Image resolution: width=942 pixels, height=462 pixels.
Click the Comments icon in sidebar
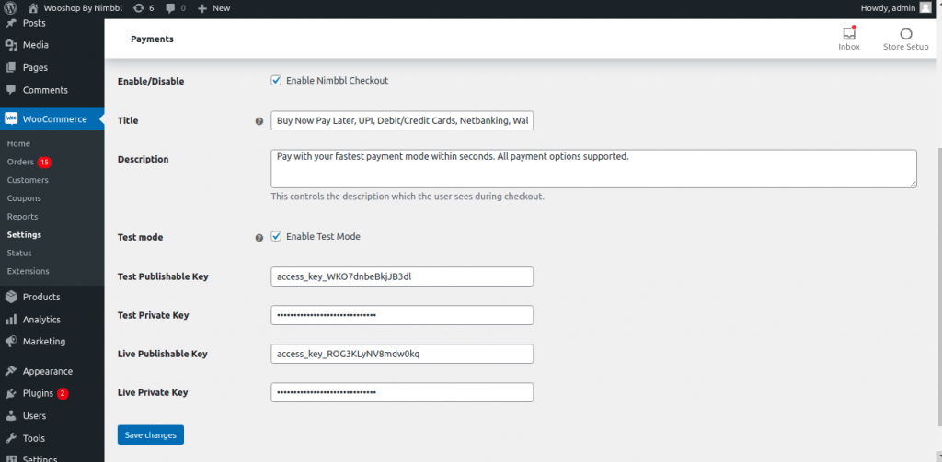11,90
